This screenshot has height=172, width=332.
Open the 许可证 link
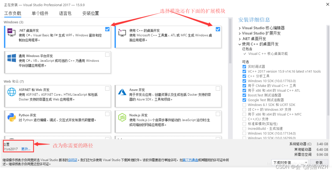click(x=72, y=160)
